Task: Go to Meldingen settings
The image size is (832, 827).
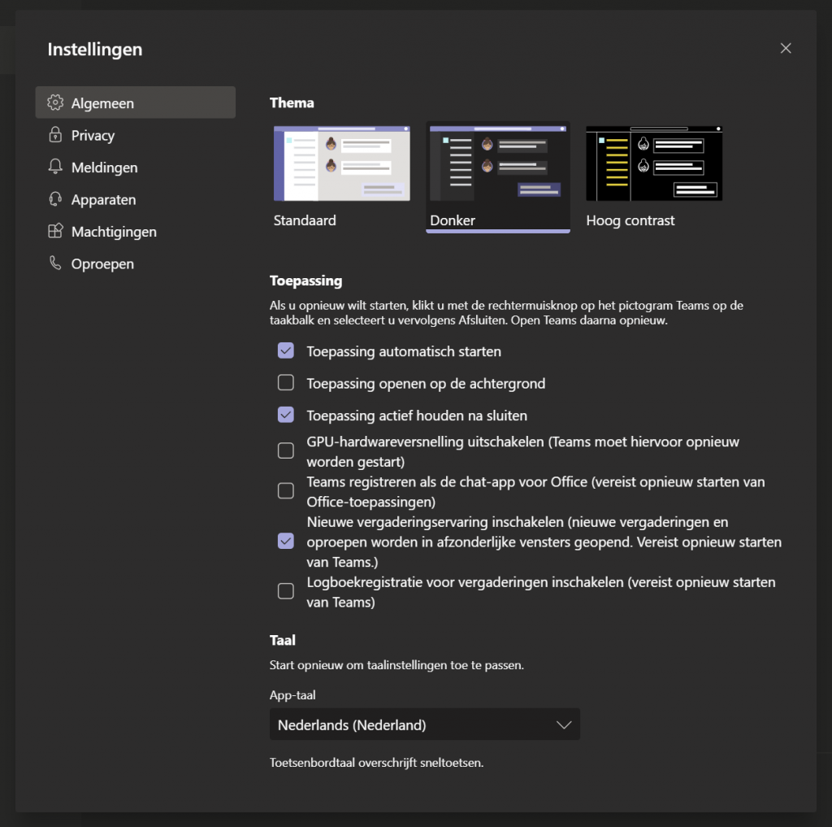Action: (x=136, y=167)
